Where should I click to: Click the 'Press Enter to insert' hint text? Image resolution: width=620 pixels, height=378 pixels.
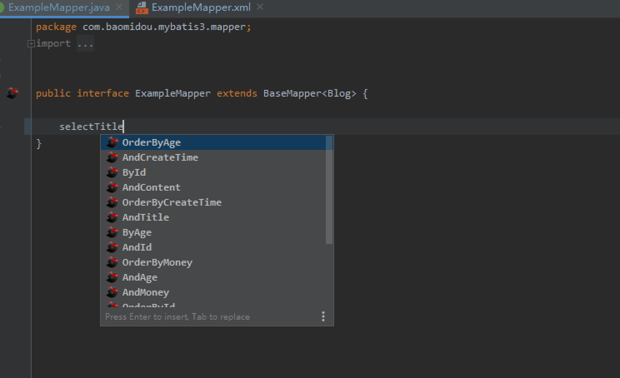click(177, 317)
